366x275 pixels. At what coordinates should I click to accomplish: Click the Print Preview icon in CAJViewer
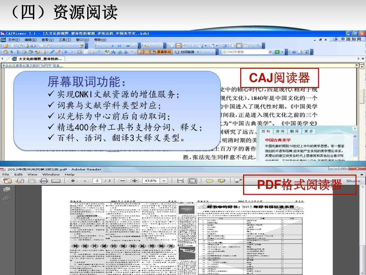pos(27,46)
